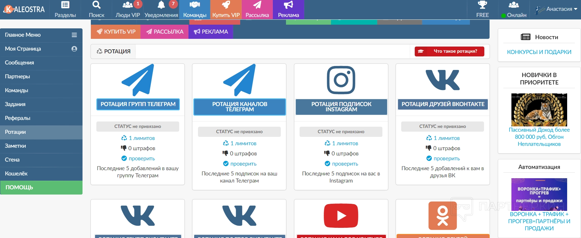
Task: Click VK logo in first bottom-row card
Action: pyautogui.click(x=138, y=216)
